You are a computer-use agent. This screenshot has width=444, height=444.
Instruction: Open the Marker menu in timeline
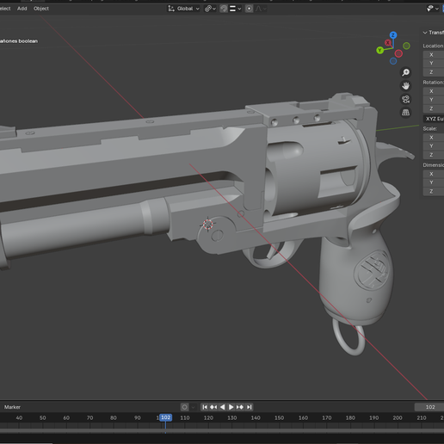click(12, 407)
